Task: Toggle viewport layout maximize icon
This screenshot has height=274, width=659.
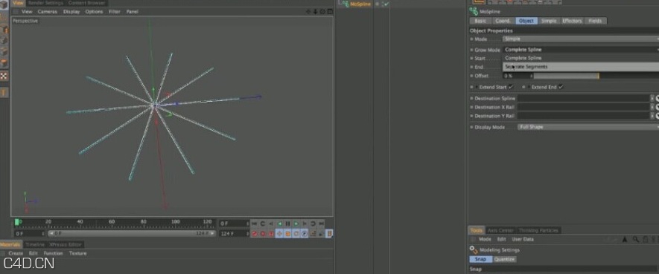Action: coord(330,12)
